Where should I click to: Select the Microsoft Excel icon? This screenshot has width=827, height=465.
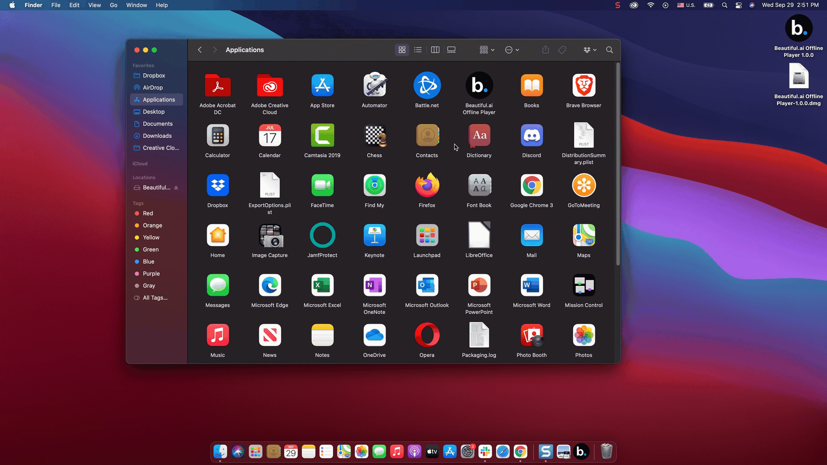point(322,285)
